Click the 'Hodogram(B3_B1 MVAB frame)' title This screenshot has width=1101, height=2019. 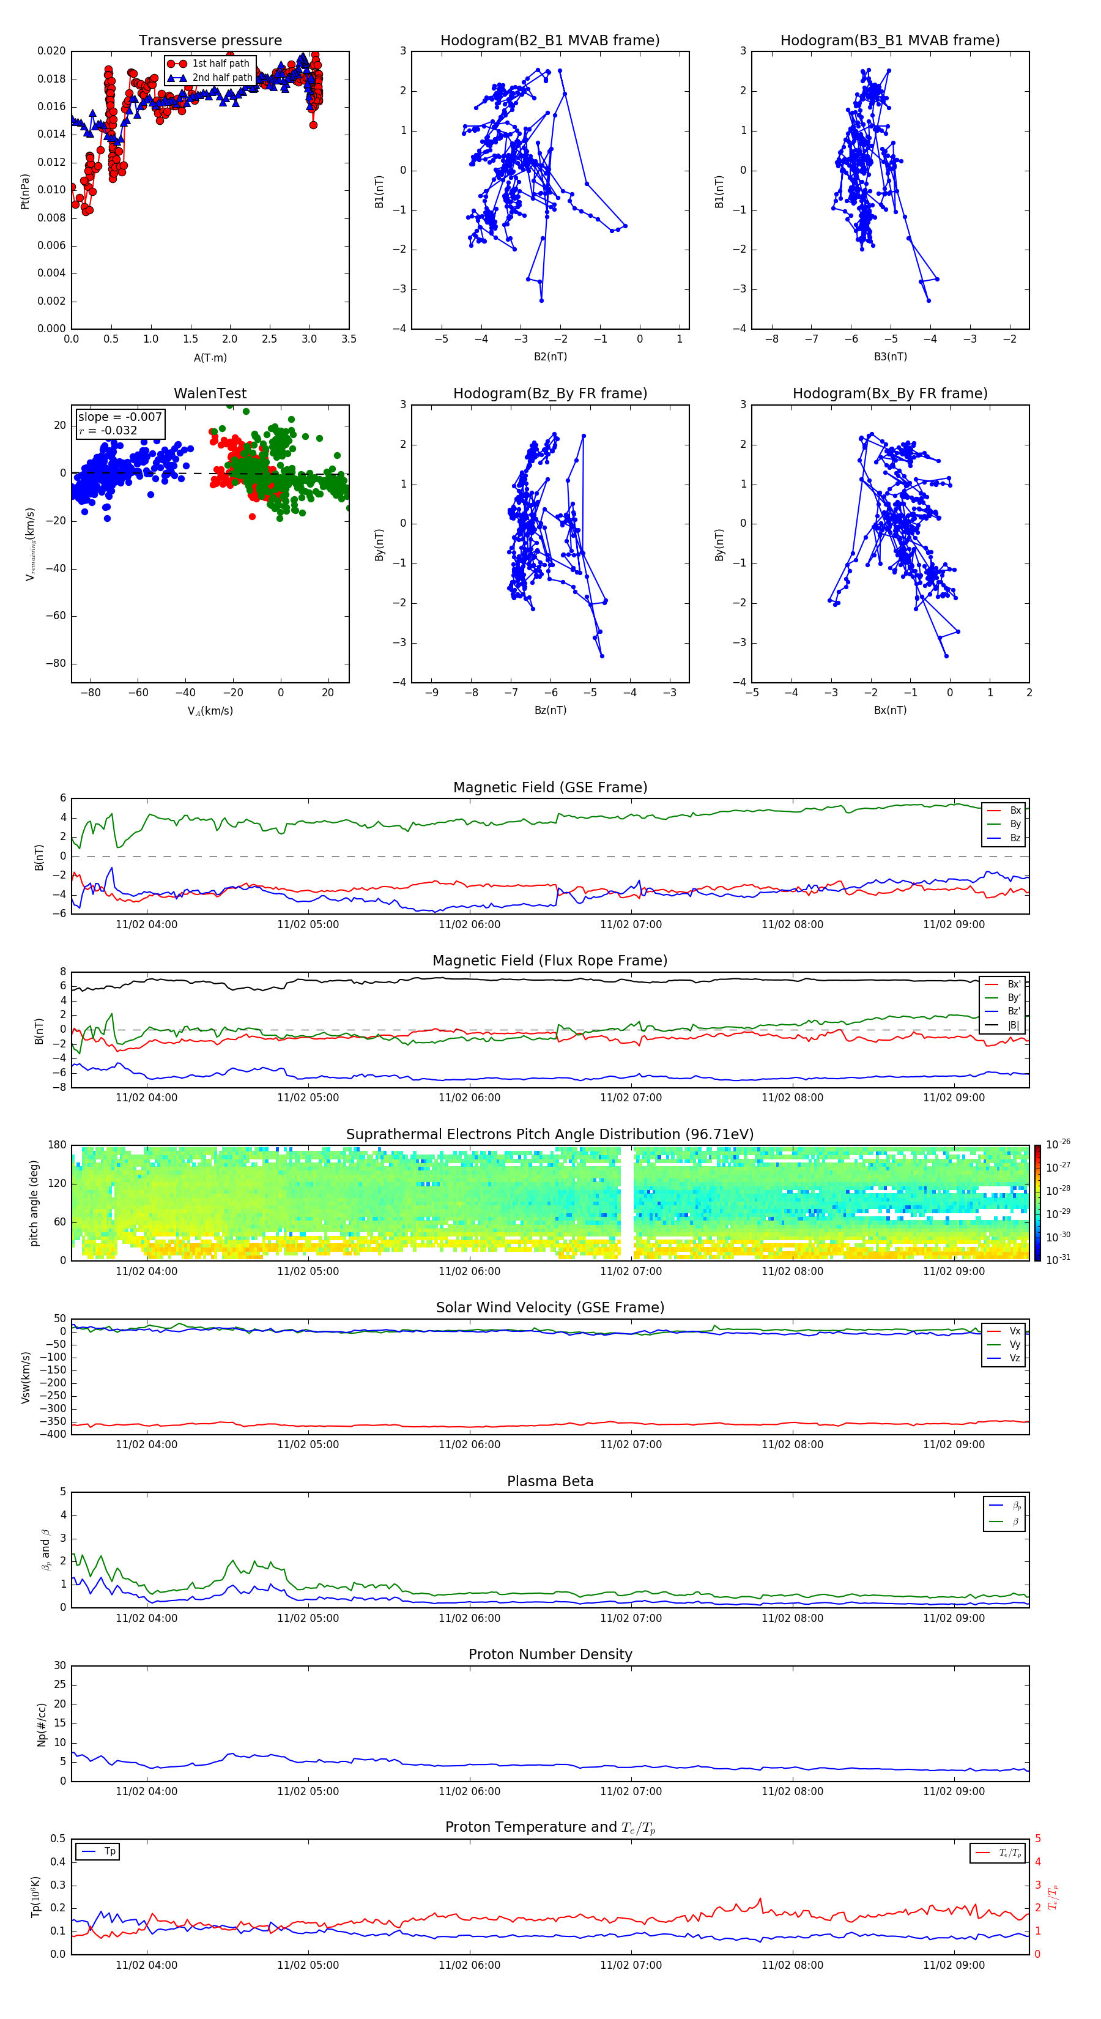click(x=890, y=40)
